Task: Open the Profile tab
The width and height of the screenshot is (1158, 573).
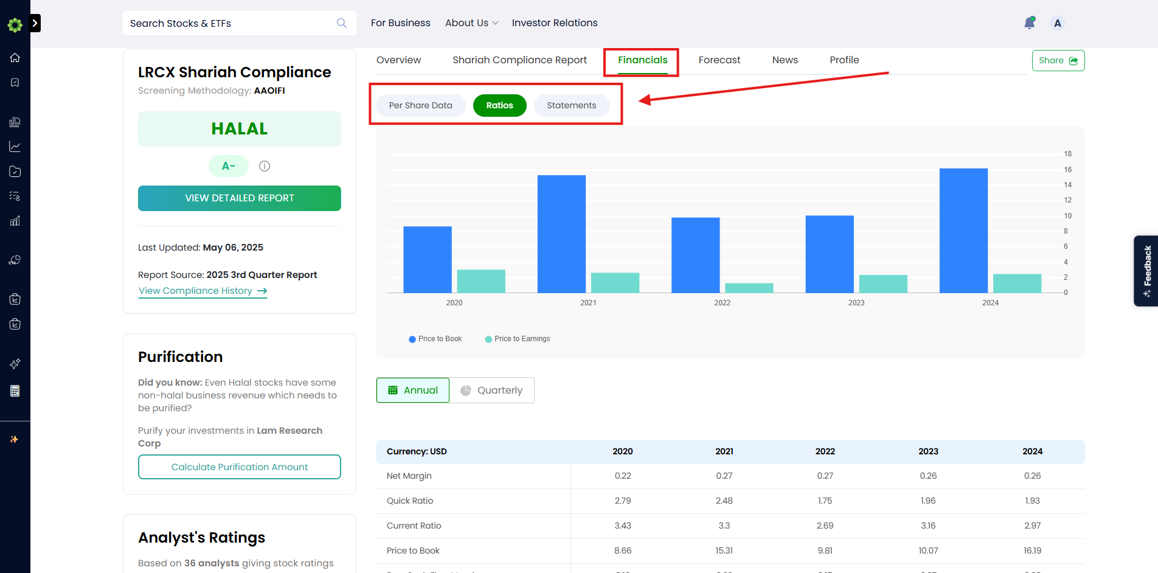Action: 845,60
